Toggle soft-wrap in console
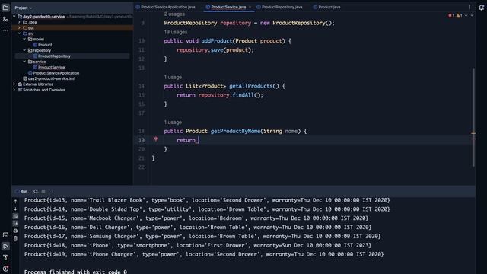The height and width of the screenshot is (274, 487). 15,216
